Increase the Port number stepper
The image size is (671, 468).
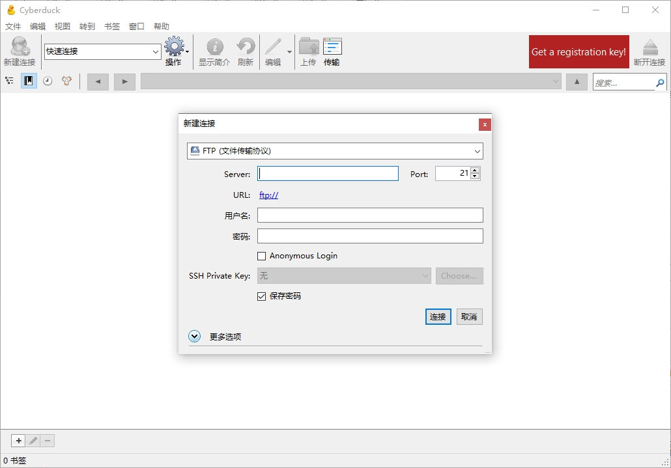coord(475,171)
